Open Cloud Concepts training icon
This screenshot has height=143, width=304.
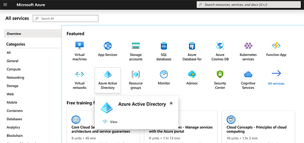(x=231, y=120)
